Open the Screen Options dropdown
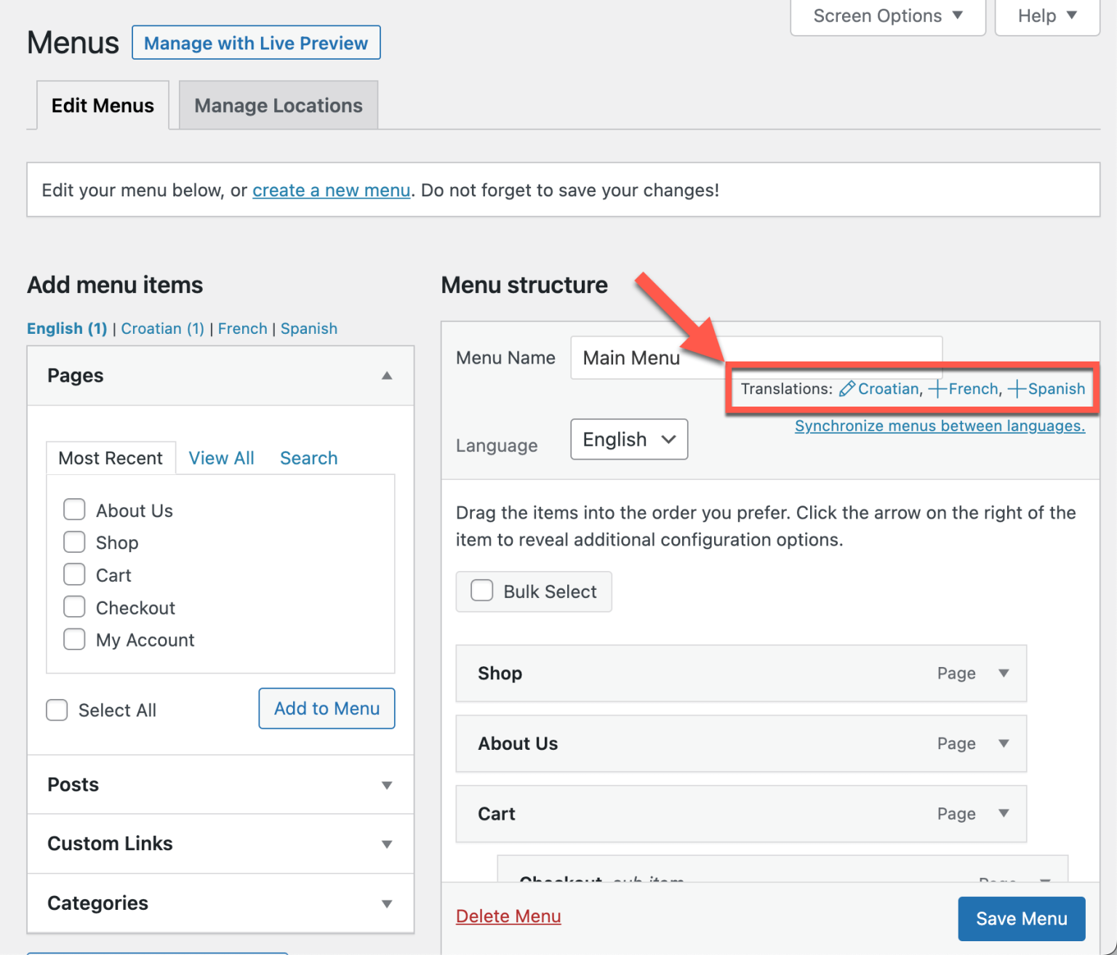1117x955 pixels. [x=887, y=16]
